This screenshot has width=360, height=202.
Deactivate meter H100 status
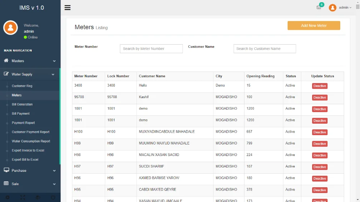coord(320,132)
